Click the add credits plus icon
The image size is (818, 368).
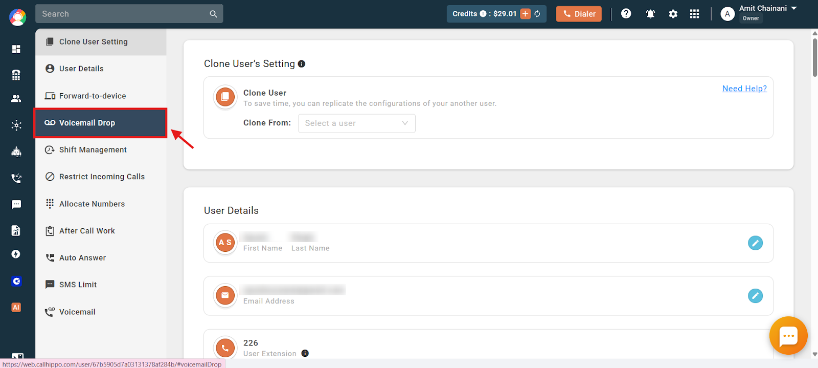tap(526, 14)
